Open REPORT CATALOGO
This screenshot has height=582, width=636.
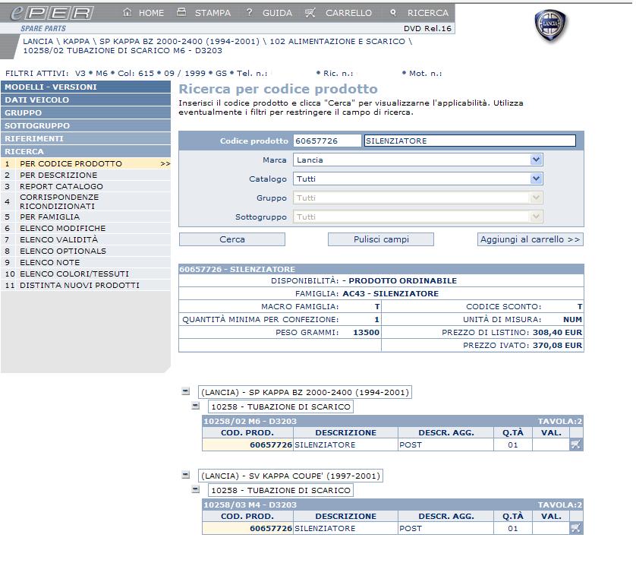click(x=86, y=186)
